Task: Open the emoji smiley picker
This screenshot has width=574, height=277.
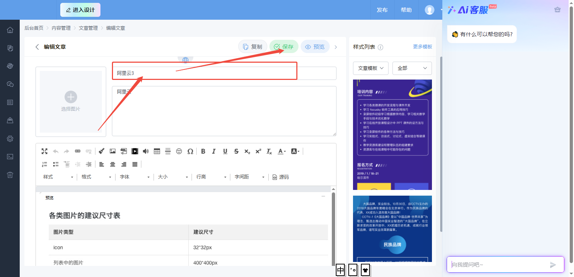Action: coord(179,151)
